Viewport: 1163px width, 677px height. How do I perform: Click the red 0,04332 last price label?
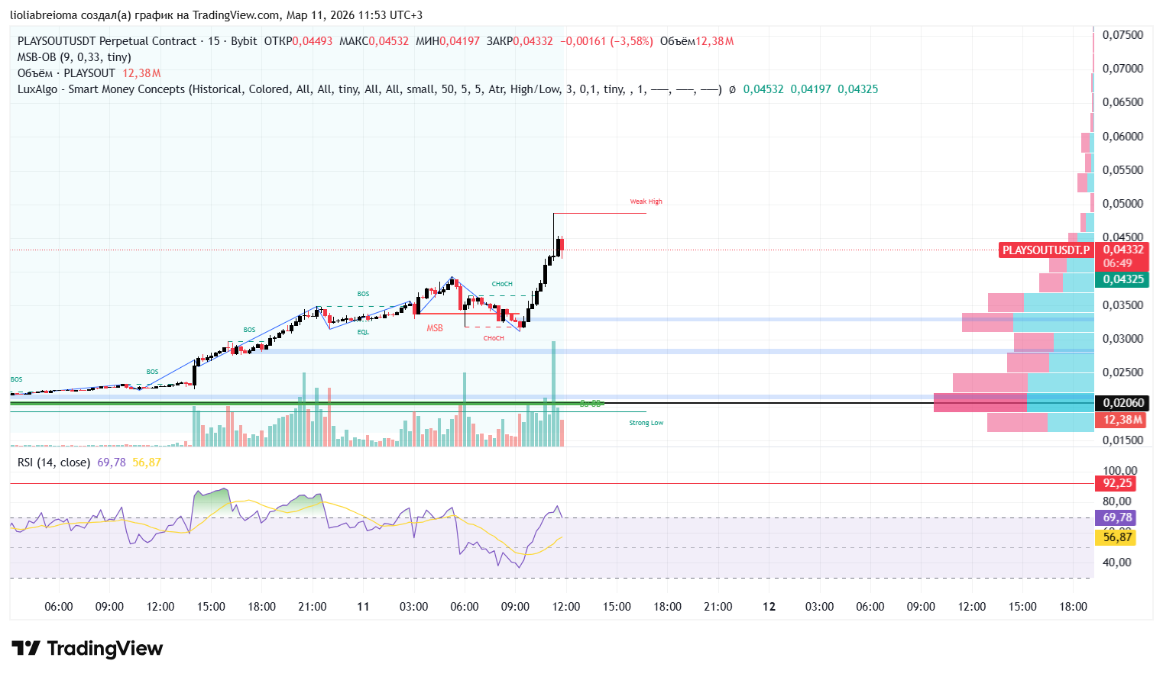click(x=1123, y=250)
